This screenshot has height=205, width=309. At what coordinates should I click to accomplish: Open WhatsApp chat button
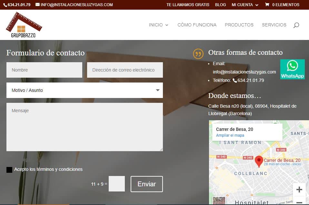pyautogui.click(x=292, y=69)
